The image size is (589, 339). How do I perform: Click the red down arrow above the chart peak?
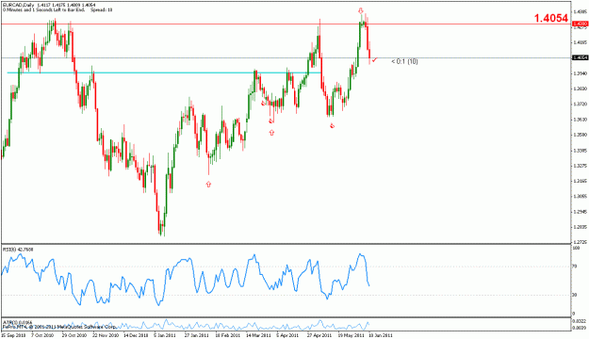click(x=361, y=10)
